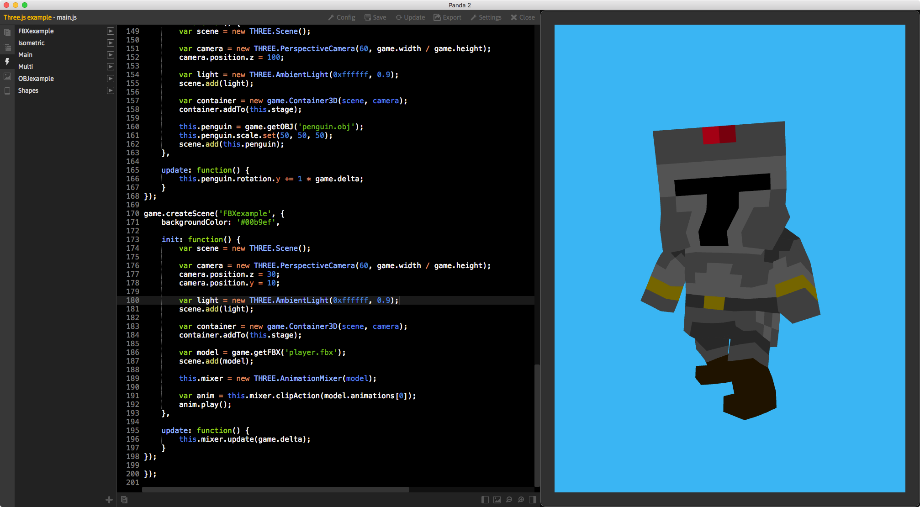
Task: Zoom in with the plus magnifier icon
Action: pyautogui.click(x=521, y=500)
